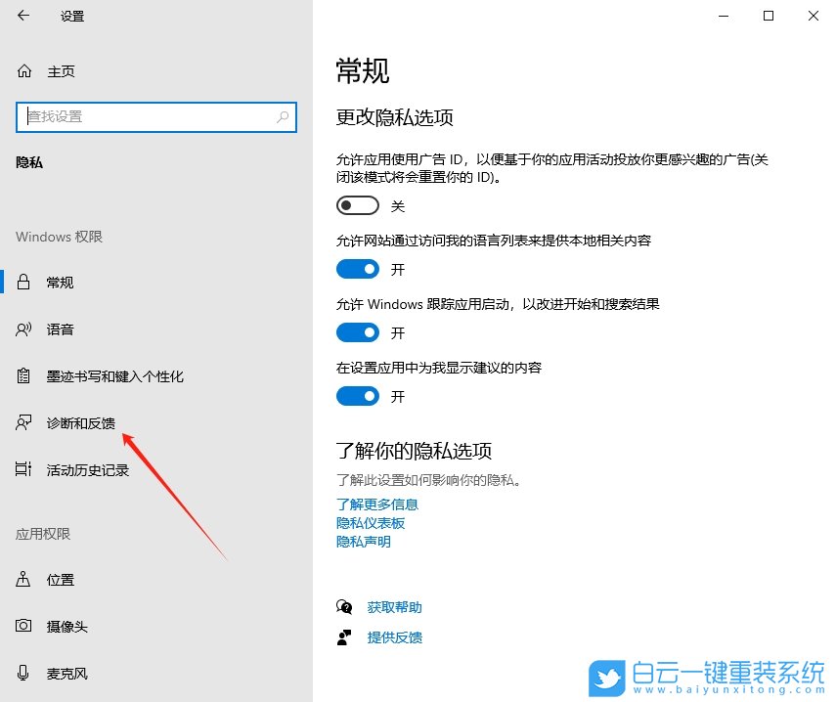Screen dimensions: 836x702
Task: Open the 位置 permission icon
Action: click(x=22, y=579)
